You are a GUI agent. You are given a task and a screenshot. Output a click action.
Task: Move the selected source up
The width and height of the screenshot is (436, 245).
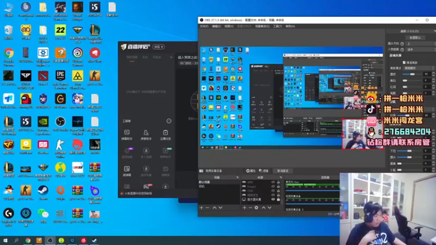pos(263,207)
